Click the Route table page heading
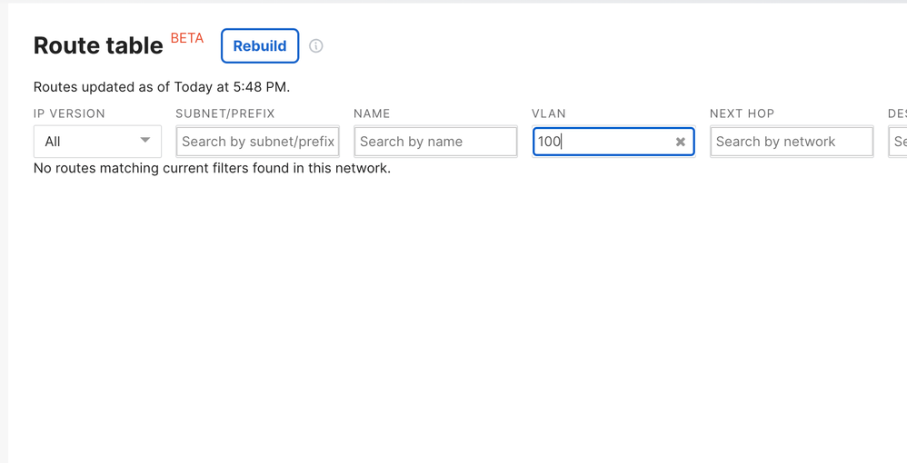The image size is (907, 463). click(98, 45)
